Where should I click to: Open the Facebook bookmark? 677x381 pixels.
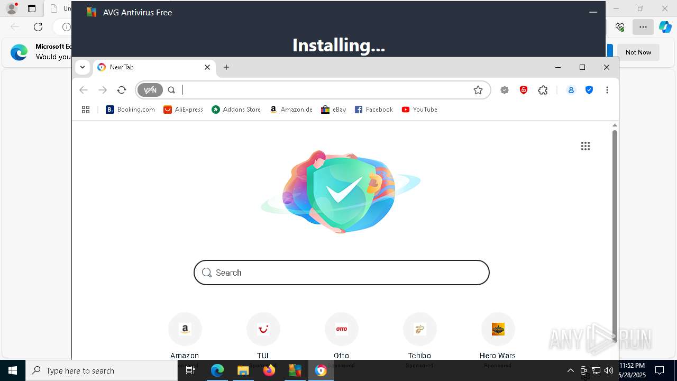[373, 110]
